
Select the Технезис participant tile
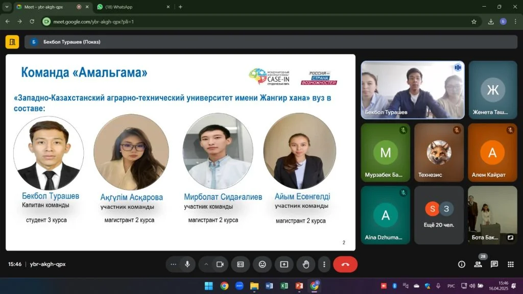(x=439, y=153)
